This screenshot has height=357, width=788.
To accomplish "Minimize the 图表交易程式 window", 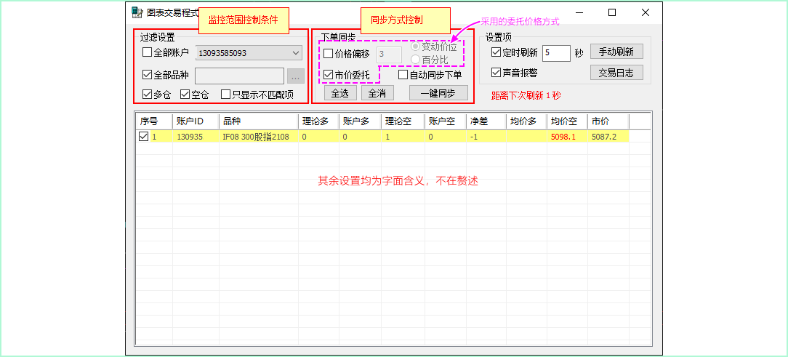I will 579,12.
